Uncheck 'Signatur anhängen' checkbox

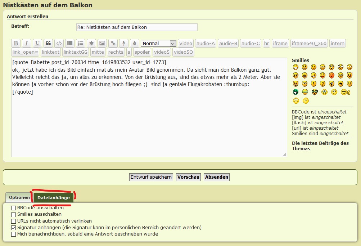point(14,228)
